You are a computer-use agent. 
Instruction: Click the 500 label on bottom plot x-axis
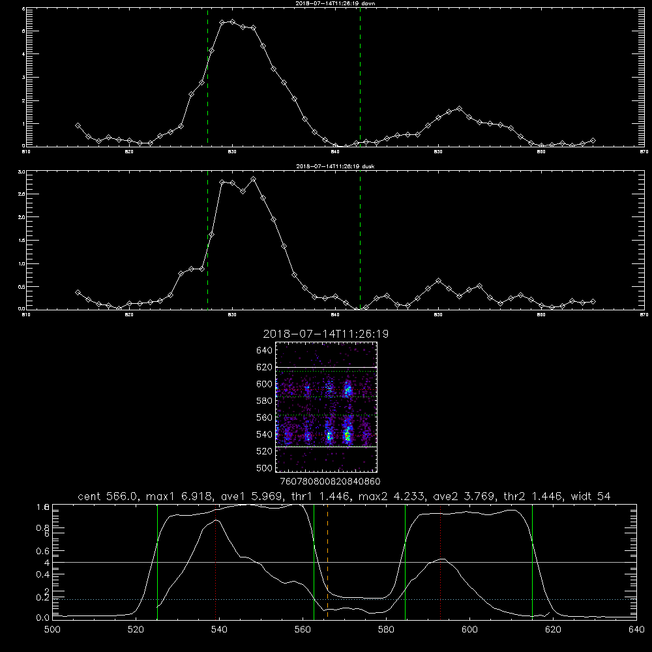[x=52, y=630]
